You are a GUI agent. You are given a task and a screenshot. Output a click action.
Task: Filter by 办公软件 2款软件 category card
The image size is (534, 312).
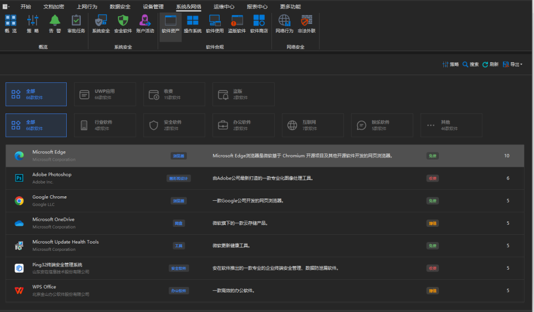click(x=244, y=125)
